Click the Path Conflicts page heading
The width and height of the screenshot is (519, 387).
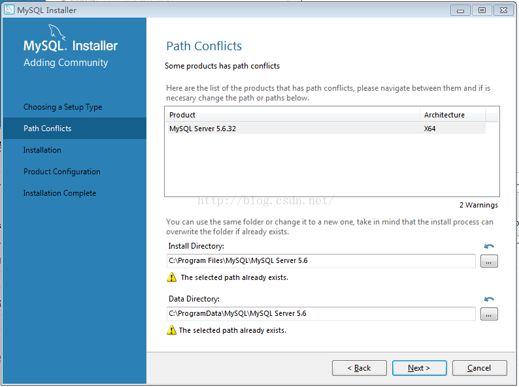coord(204,46)
